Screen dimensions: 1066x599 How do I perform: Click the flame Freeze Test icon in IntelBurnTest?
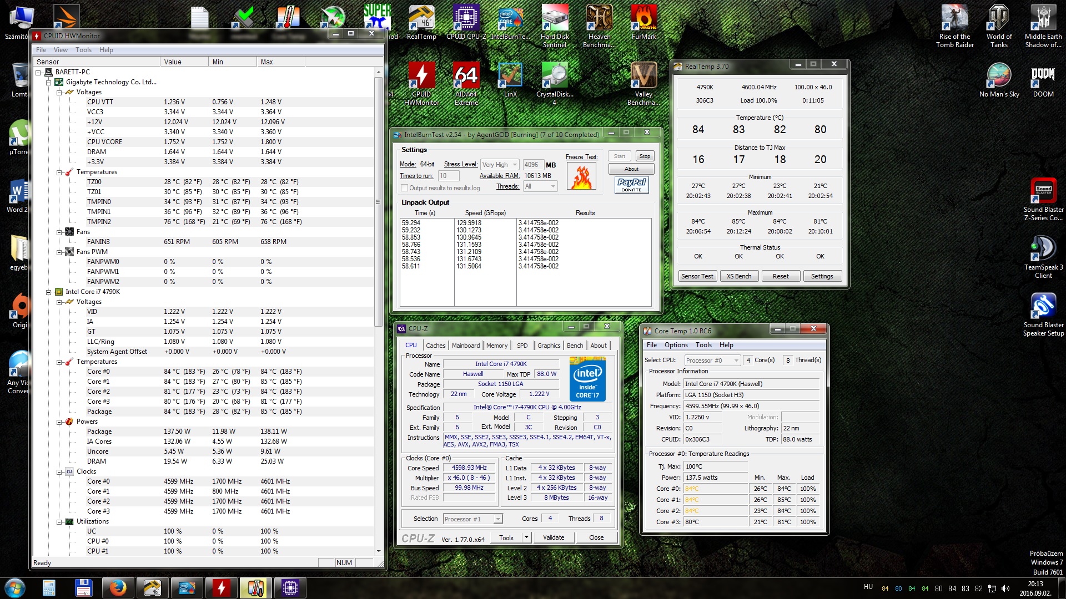point(582,177)
